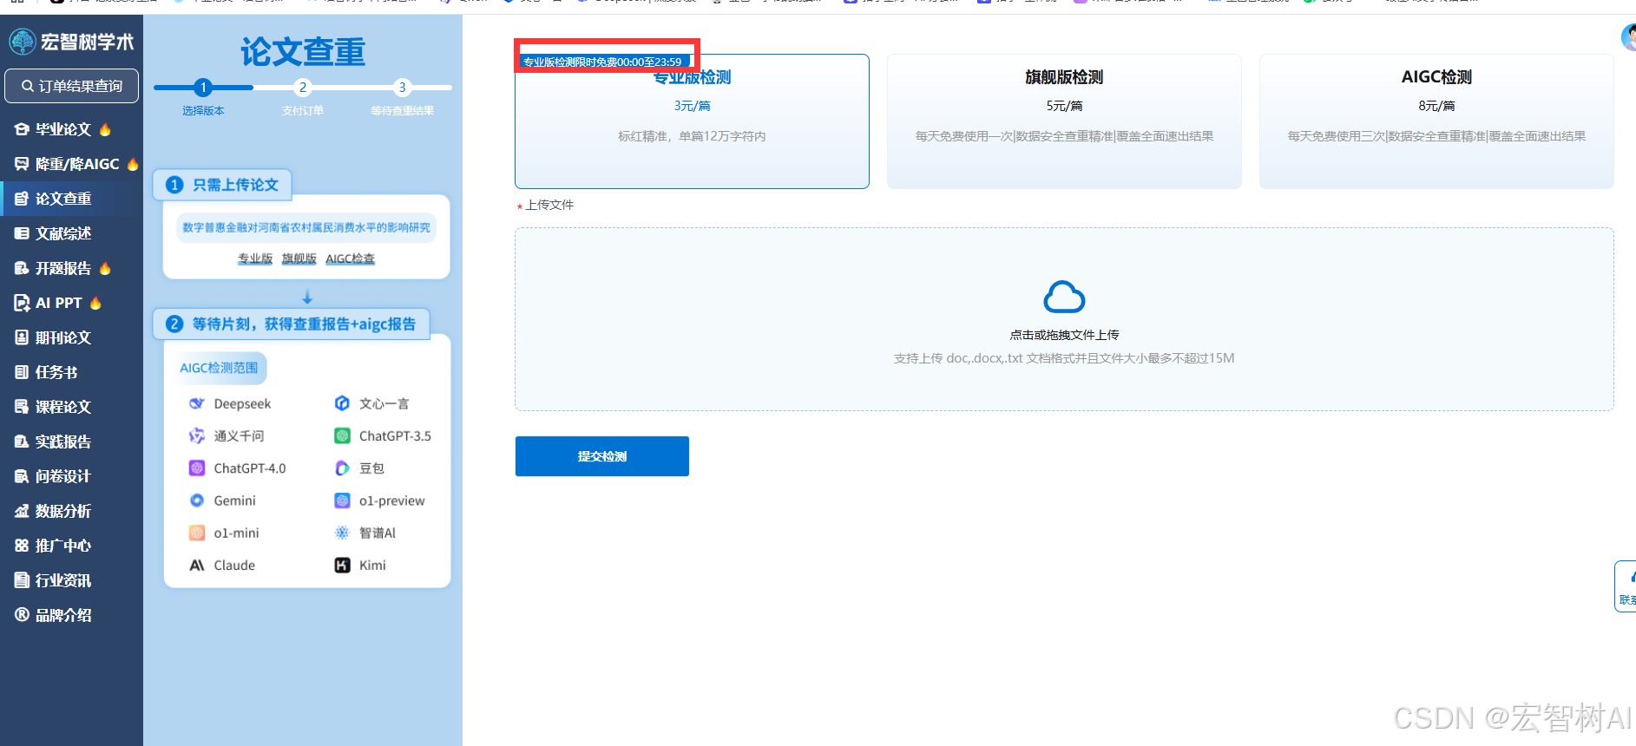Click the sample paper title tag
This screenshot has height=746, width=1636.
point(306,227)
